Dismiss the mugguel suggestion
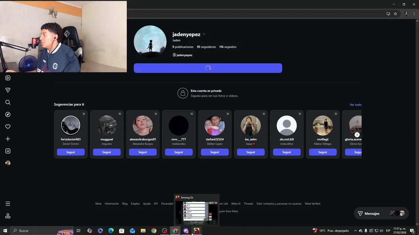The image size is (419, 235). [x=120, y=114]
